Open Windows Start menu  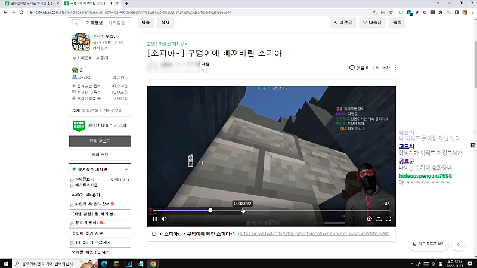pos(6,264)
